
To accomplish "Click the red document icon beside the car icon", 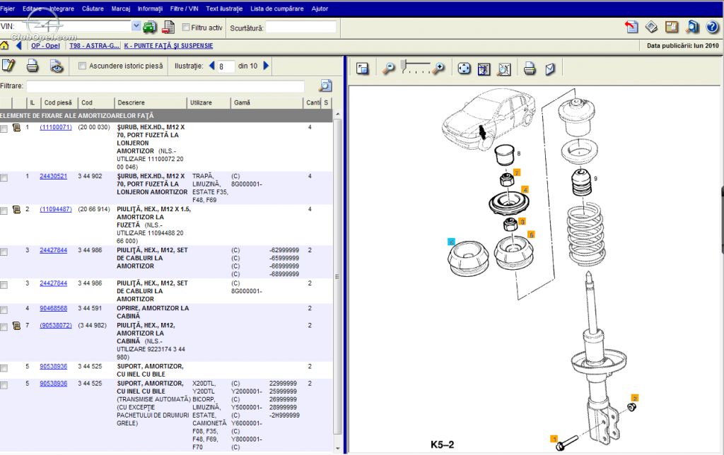I will click(x=168, y=28).
